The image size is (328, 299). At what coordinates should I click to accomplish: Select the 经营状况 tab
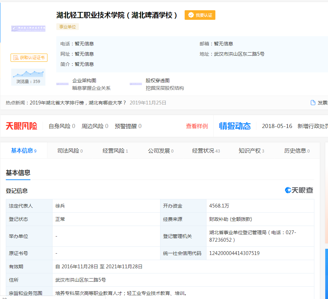point(206,151)
